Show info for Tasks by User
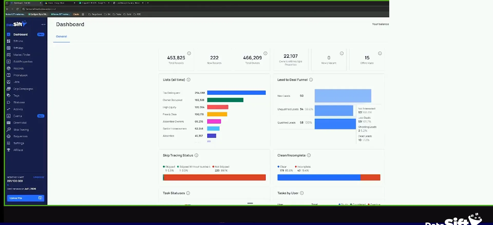 point(302,193)
